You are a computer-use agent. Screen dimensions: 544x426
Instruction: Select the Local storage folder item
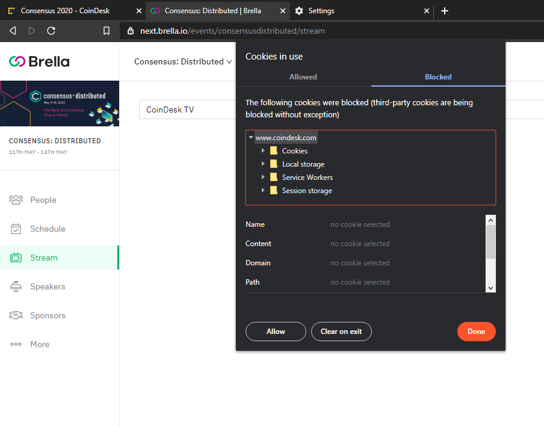(297, 164)
